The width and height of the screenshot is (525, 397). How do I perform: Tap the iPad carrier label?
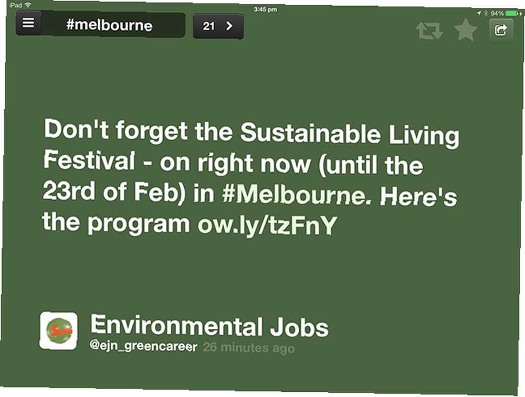[16, 5]
